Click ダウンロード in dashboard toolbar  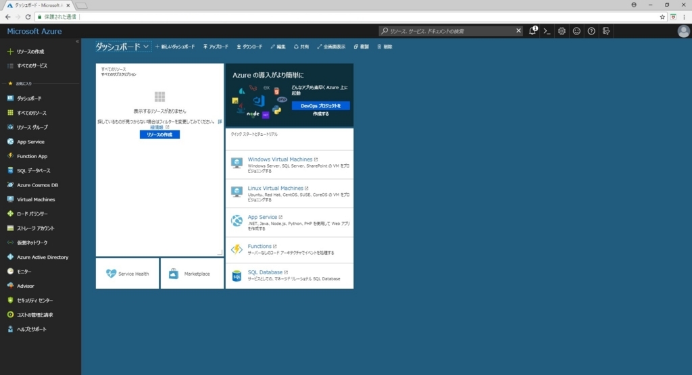pos(249,47)
